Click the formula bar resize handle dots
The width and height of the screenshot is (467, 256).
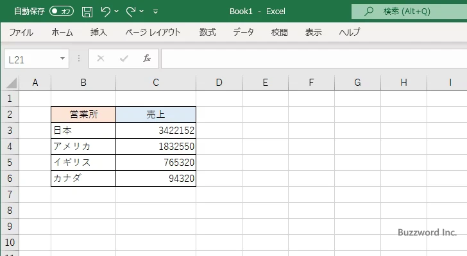(79, 58)
